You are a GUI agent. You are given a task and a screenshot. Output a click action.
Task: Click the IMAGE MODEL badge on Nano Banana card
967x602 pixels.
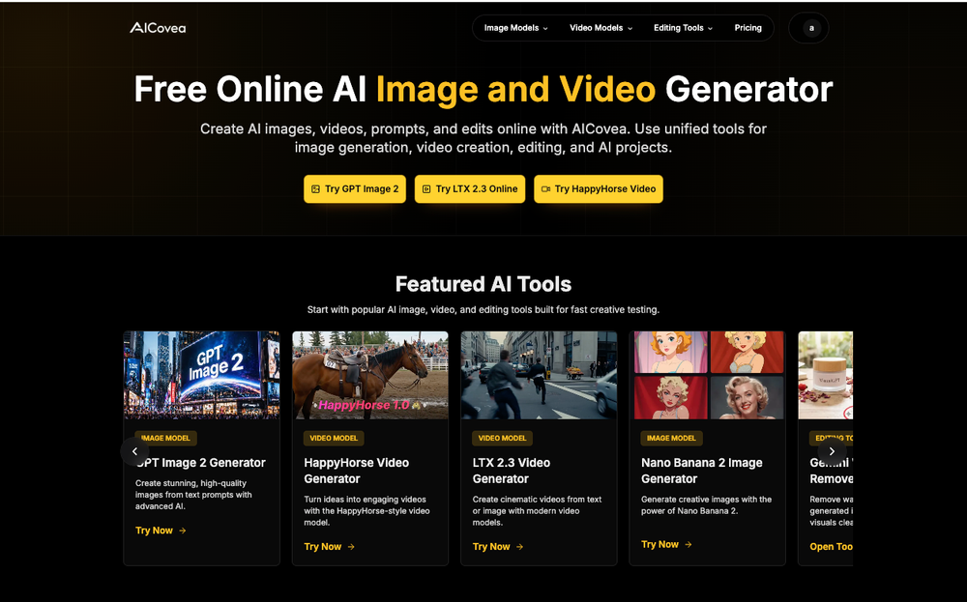click(x=672, y=438)
